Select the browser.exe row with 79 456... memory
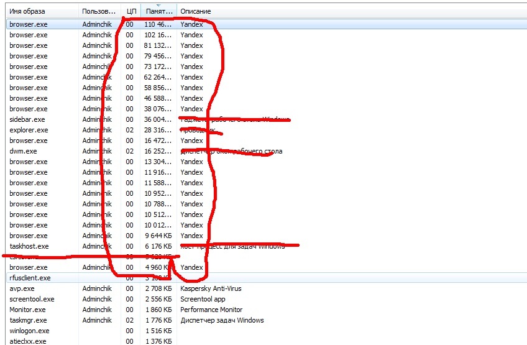 [x=267, y=56]
